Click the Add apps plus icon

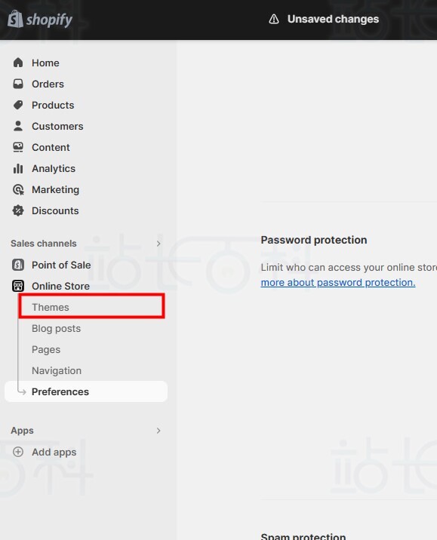(x=18, y=452)
